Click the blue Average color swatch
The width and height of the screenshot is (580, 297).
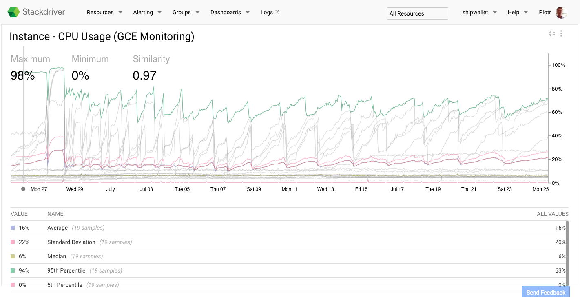13,228
